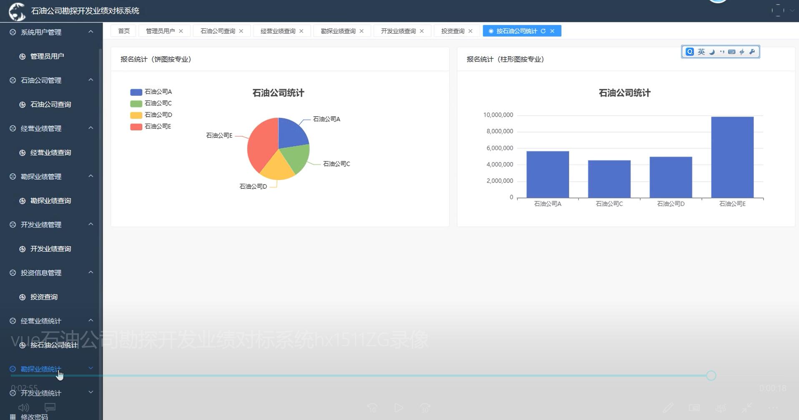Refresh the 按石油公司统计 tab
Image resolution: width=799 pixels, height=420 pixels.
(x=543, y=31)
